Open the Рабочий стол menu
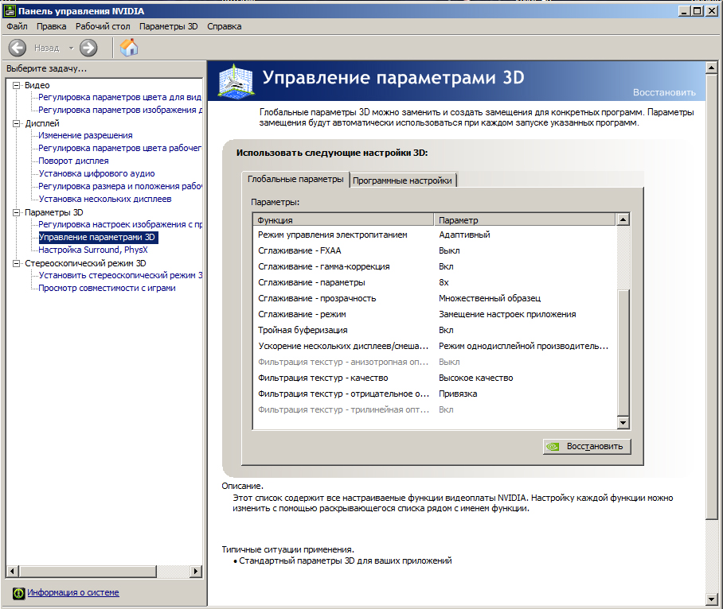 point(103,26)
